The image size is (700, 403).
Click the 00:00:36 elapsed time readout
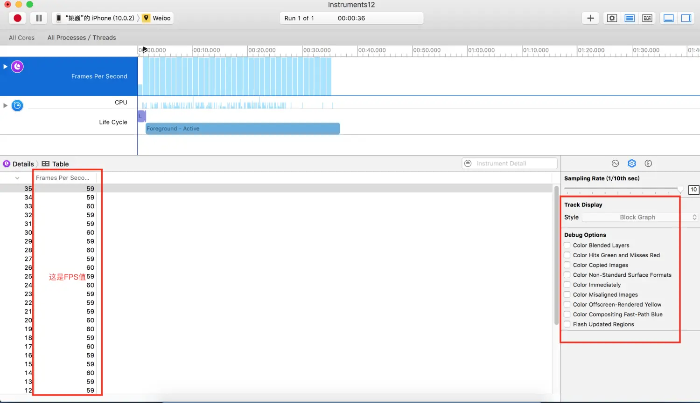351,18
